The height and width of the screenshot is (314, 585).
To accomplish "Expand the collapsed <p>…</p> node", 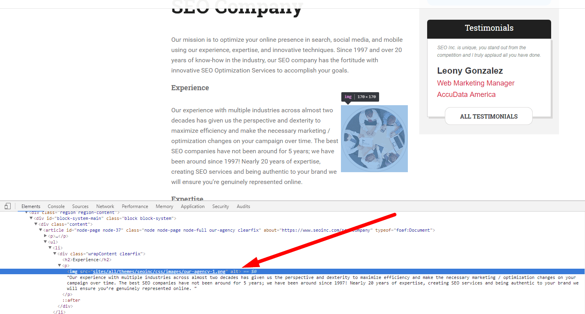I will point(46,236).
